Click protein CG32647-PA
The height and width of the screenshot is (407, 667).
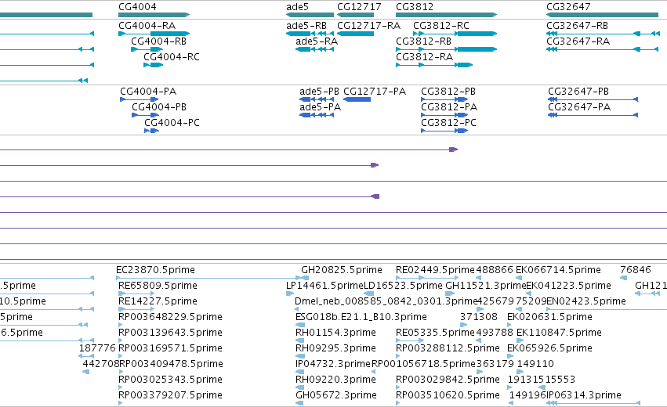[x=579, y=107]
